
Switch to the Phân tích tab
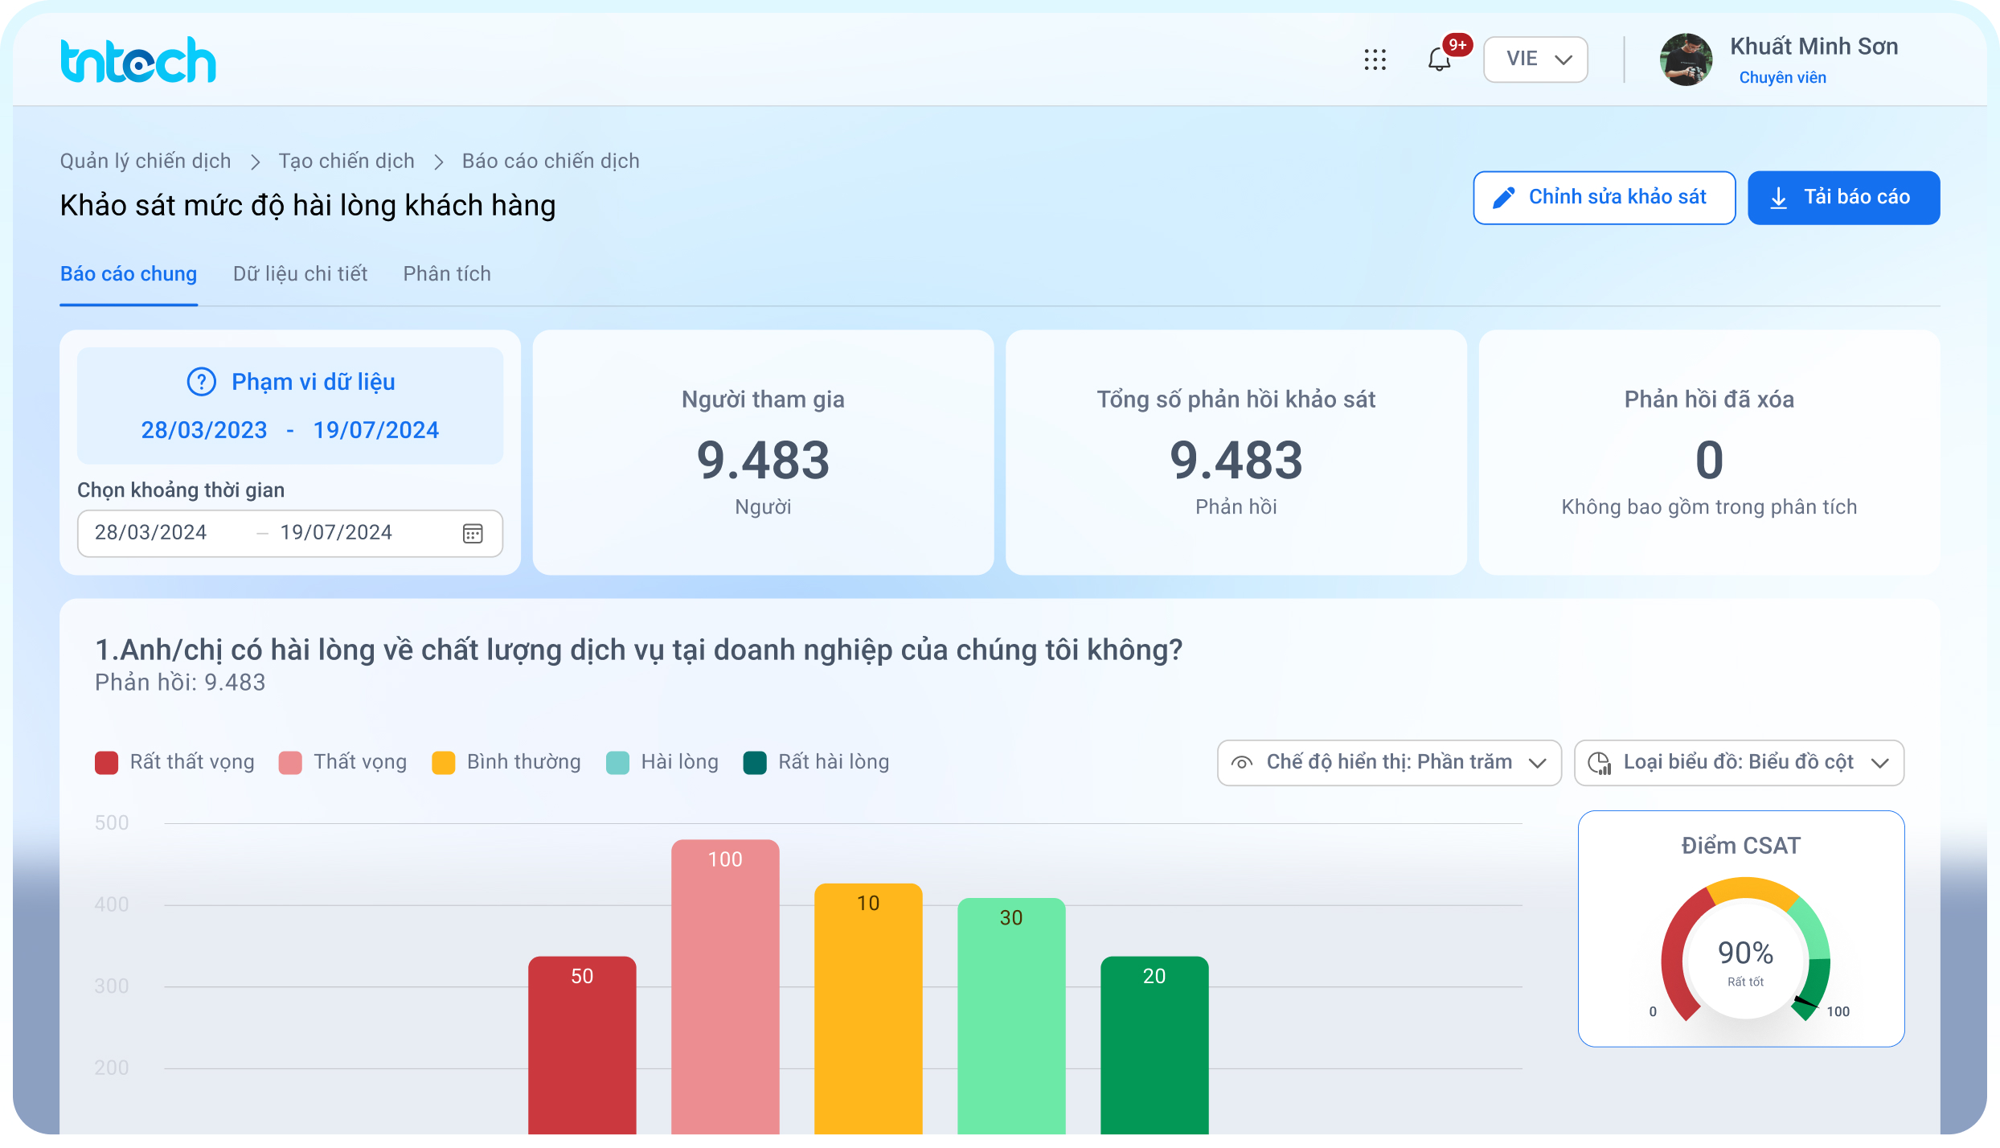click(x=447, y=274)
